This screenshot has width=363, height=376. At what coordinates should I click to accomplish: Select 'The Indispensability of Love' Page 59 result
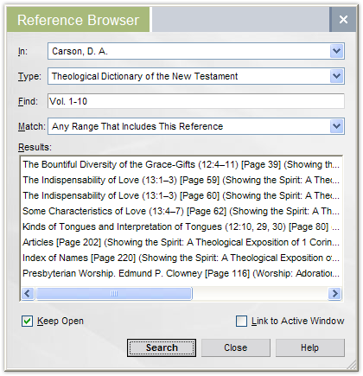[181, 180]
